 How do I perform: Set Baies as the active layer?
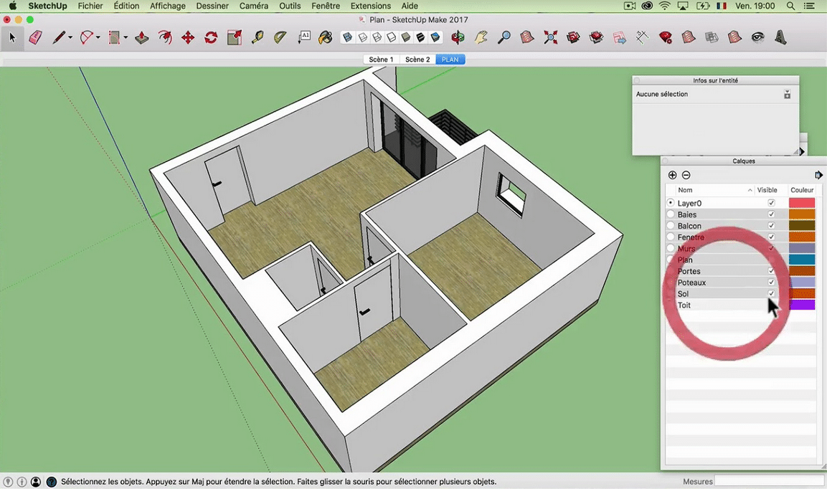point(670,214)
